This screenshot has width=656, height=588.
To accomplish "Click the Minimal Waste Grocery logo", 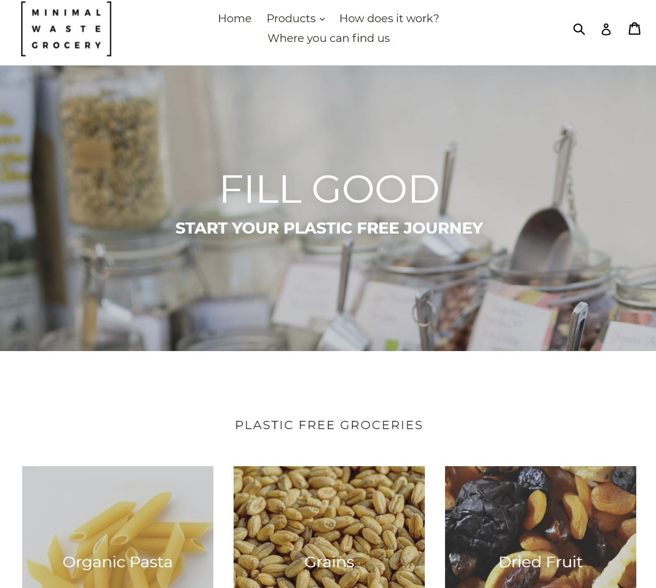I will [x=66, y=29].
